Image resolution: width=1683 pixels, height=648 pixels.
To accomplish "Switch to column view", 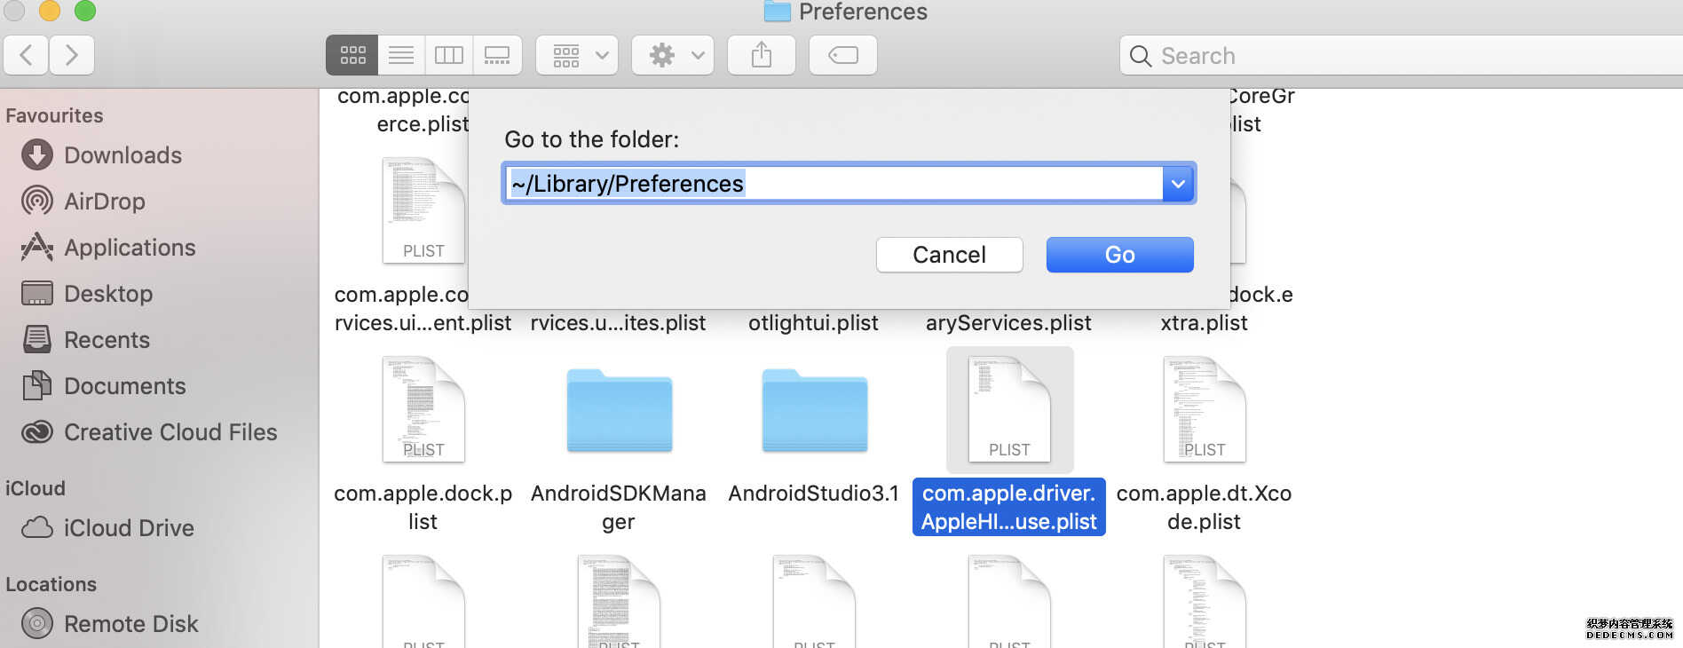I will (x=449, y=56).
